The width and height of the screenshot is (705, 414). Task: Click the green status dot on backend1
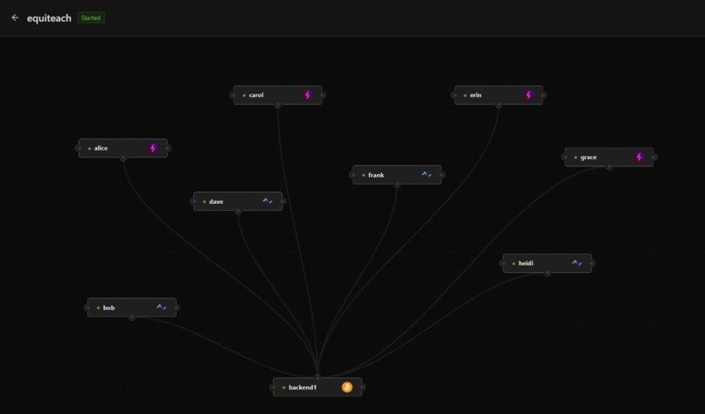coord(283,388)
